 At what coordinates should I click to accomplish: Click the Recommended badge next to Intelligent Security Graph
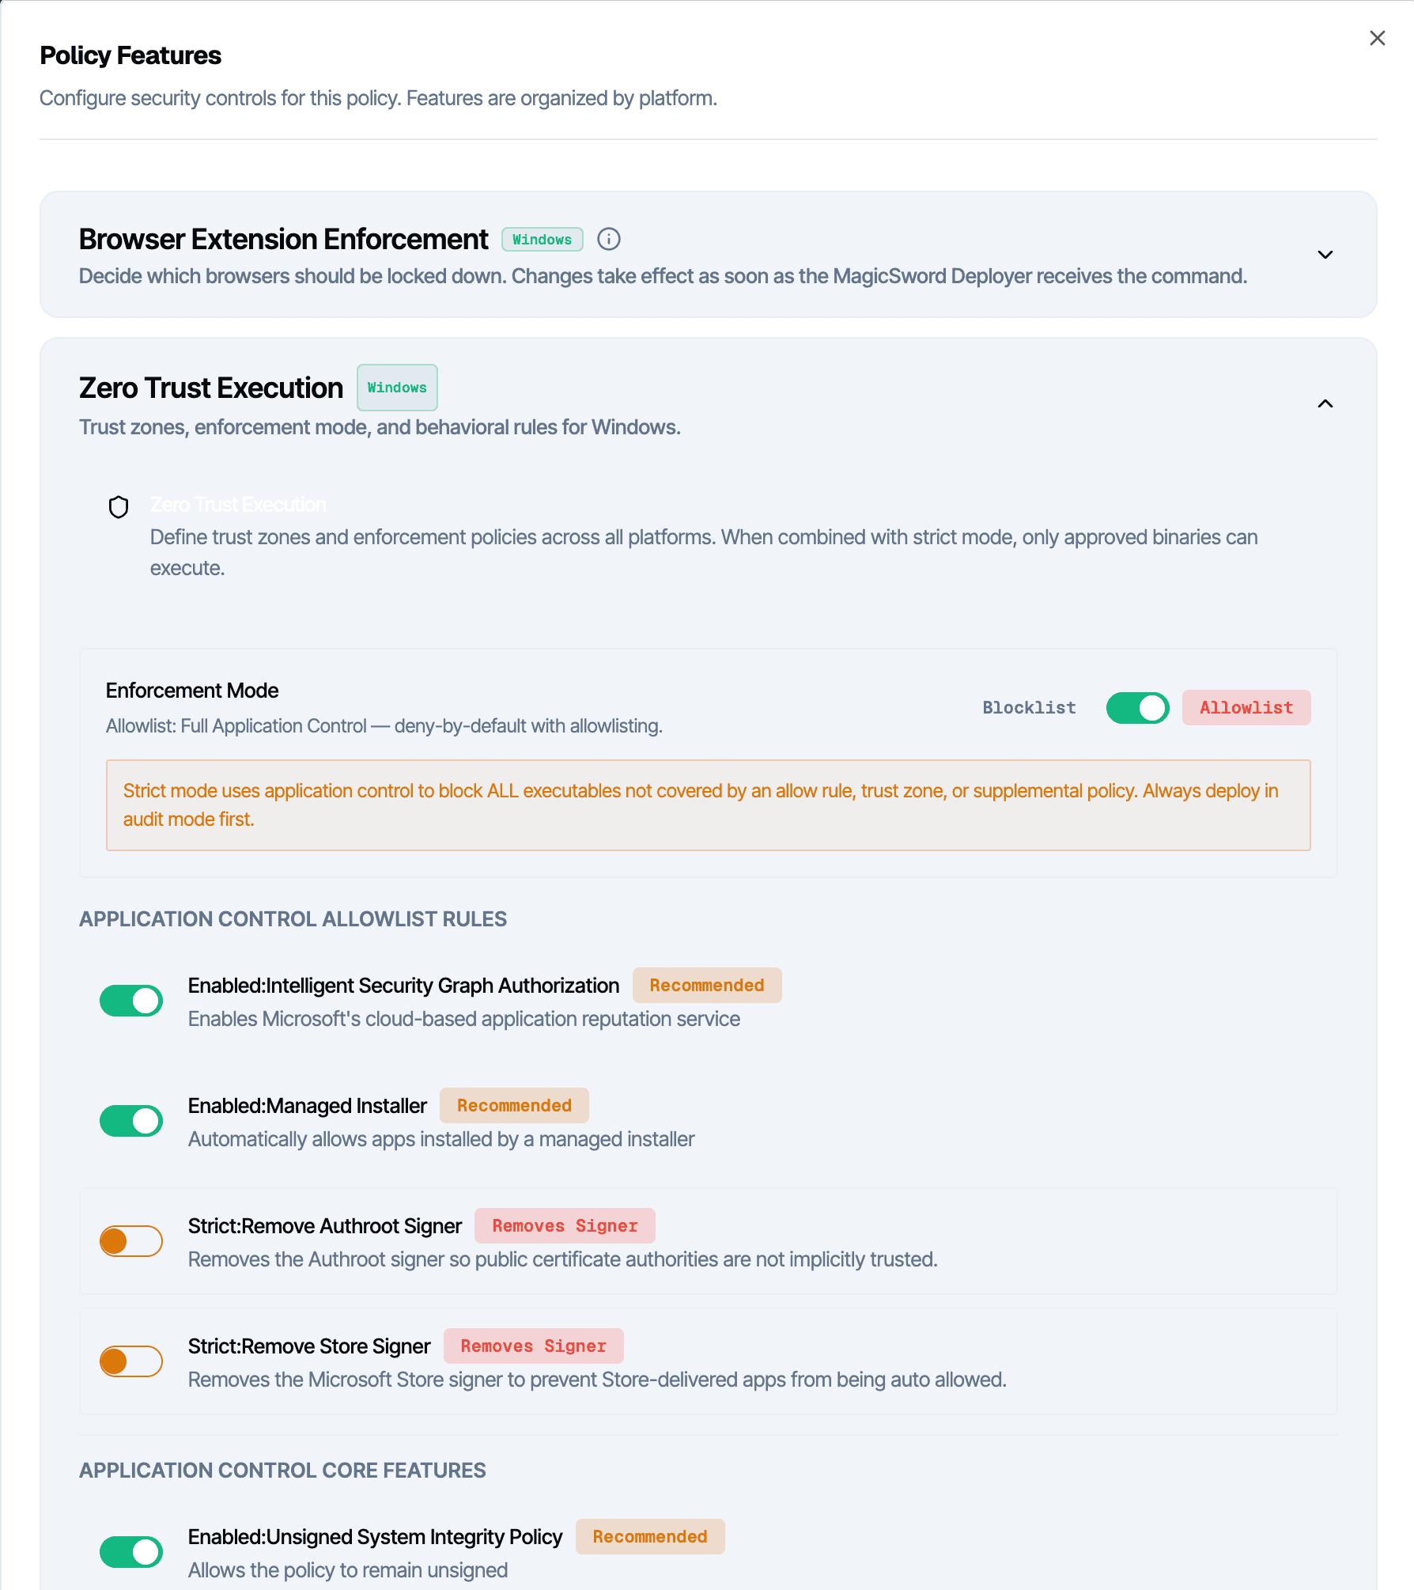(x=706, y=985)
